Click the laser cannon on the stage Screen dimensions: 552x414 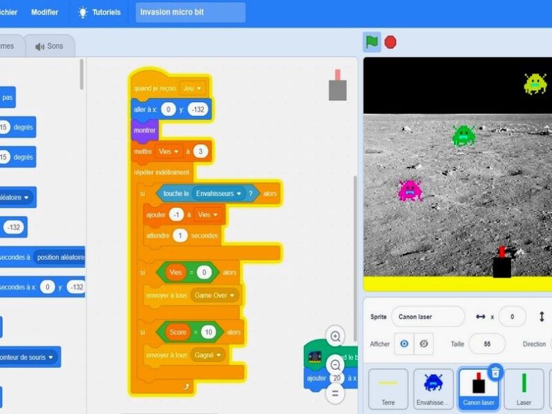[x=502, y=263]
